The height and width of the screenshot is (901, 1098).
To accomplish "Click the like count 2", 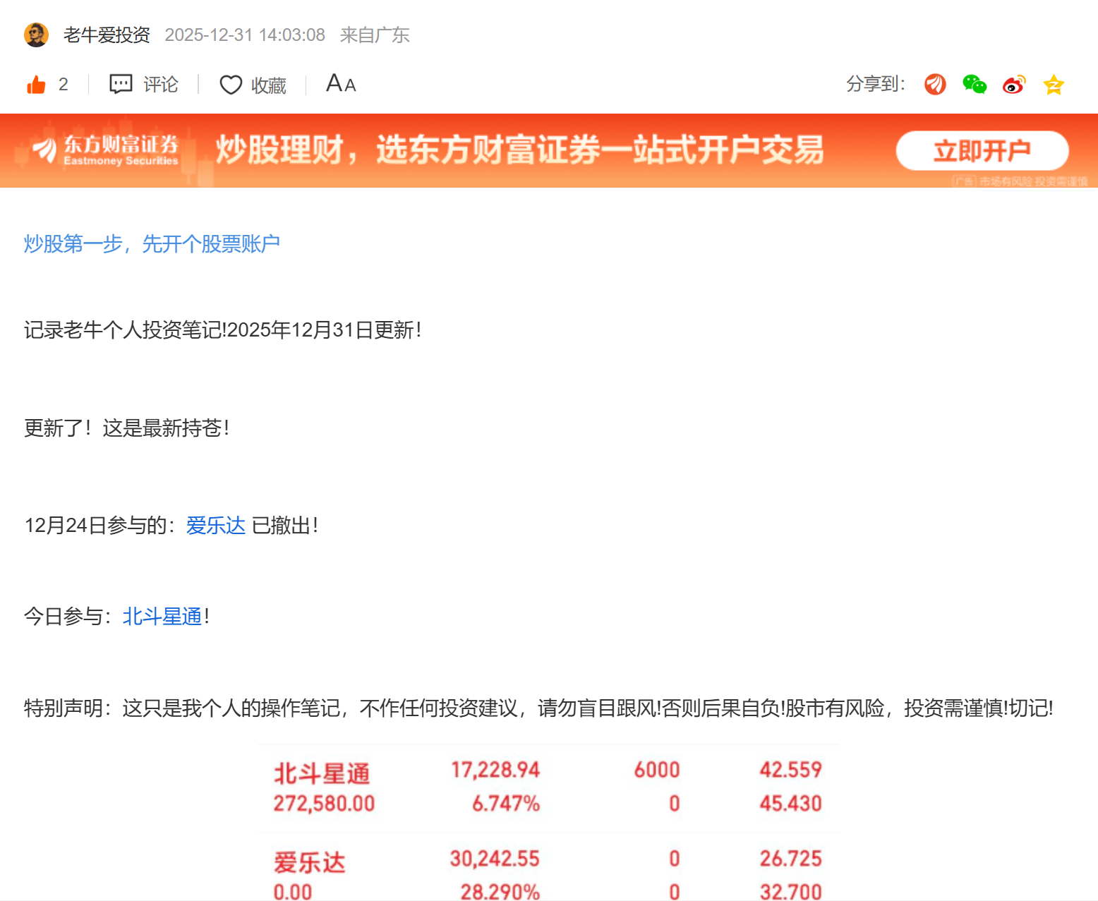I will pyautogui.click(x=64, y=85).
